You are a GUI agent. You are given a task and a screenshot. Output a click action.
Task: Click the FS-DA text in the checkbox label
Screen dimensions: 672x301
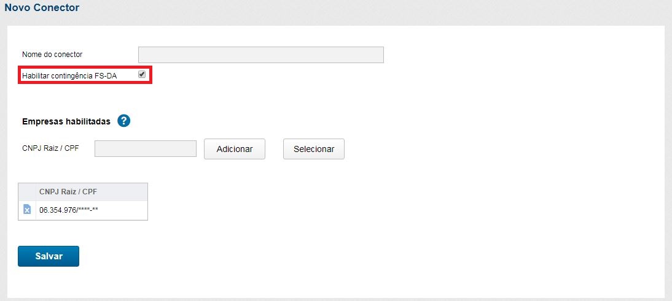(x=106, y=75)
